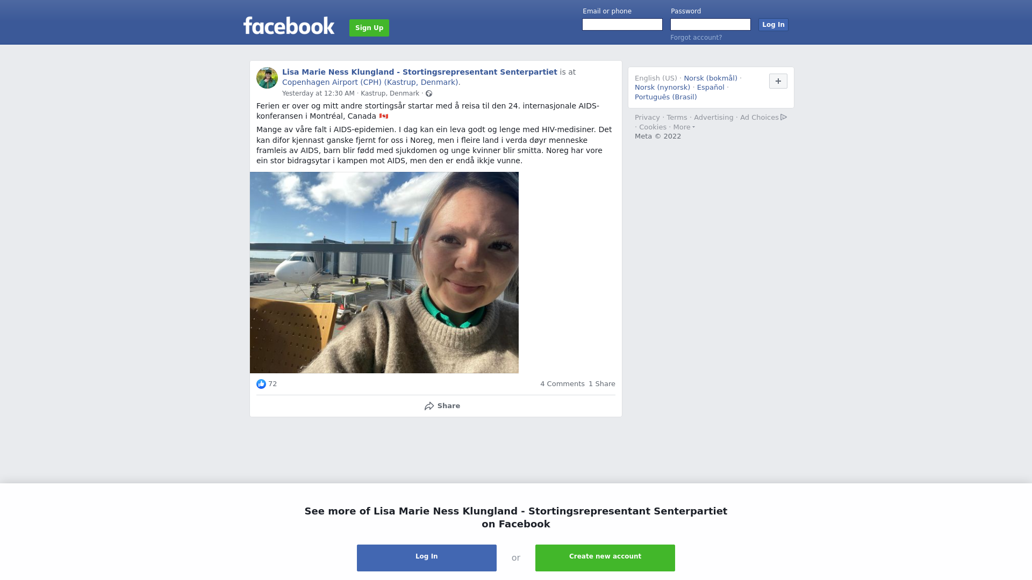Switch language to Norsk (bokmål)
The image size is (1032, 580).
click(x=711, y=78)
